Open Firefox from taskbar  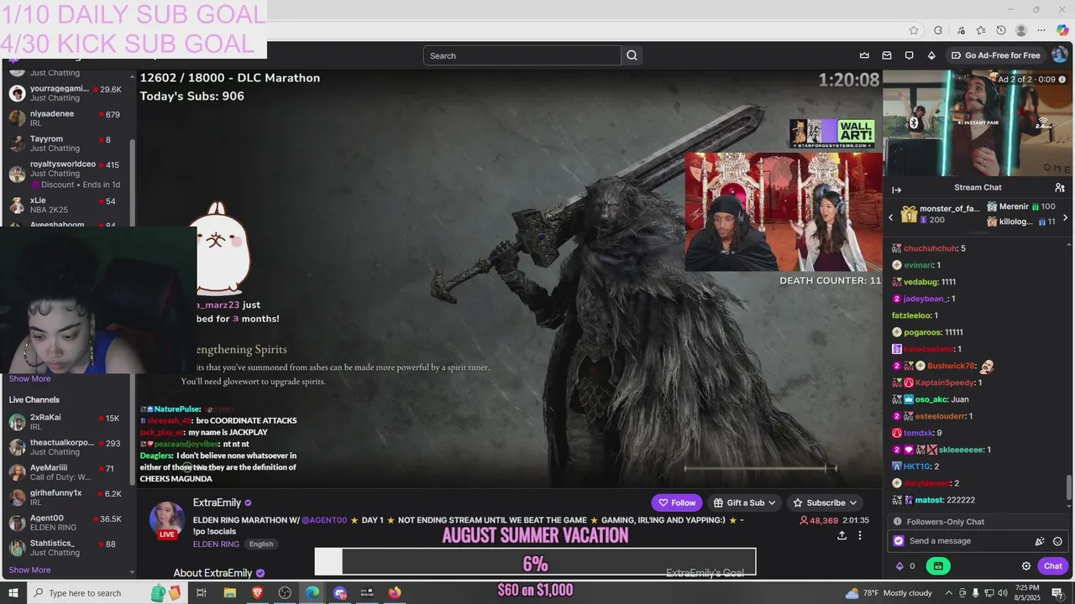click(395, 593)
